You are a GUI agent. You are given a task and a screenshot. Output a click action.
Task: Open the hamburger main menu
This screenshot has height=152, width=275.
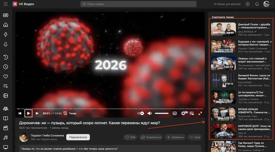pos(5,4)
